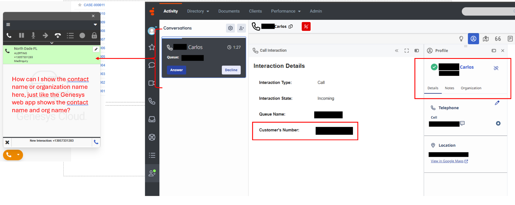The image size is (515, 205).
Task: Open the orange phone button dropdown arrow
Action: (18, 155)
